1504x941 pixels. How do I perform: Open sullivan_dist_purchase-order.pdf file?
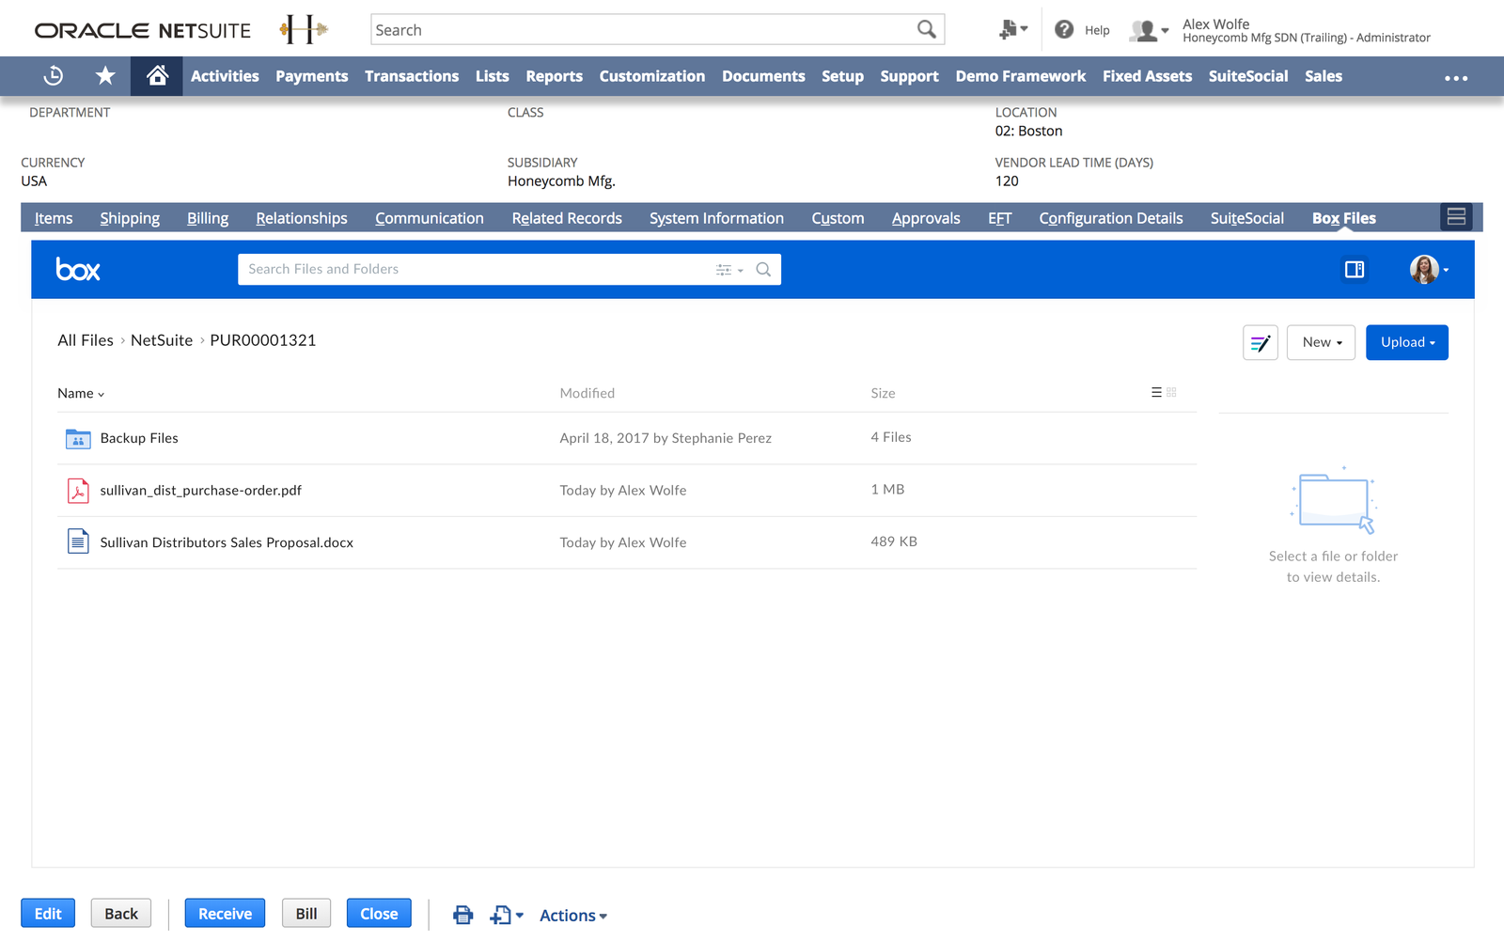pyautogui.click(x=201, y=491)
